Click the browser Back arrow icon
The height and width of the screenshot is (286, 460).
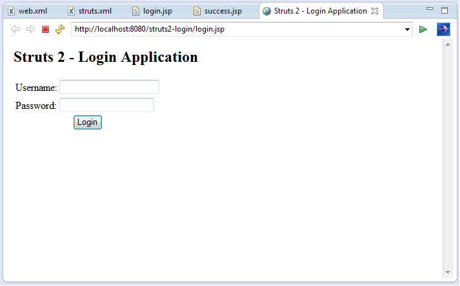point(15,30)
